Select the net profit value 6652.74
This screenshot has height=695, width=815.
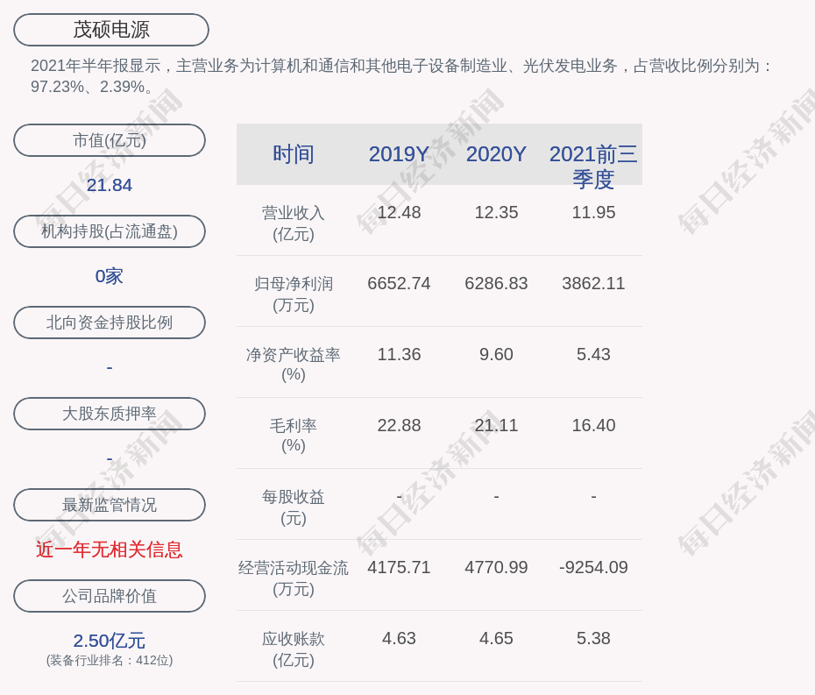point(400,283)
